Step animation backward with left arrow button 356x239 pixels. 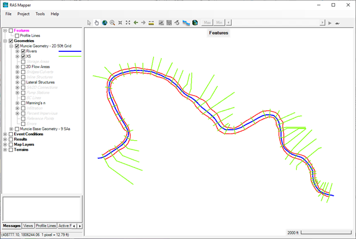[229, 23]
